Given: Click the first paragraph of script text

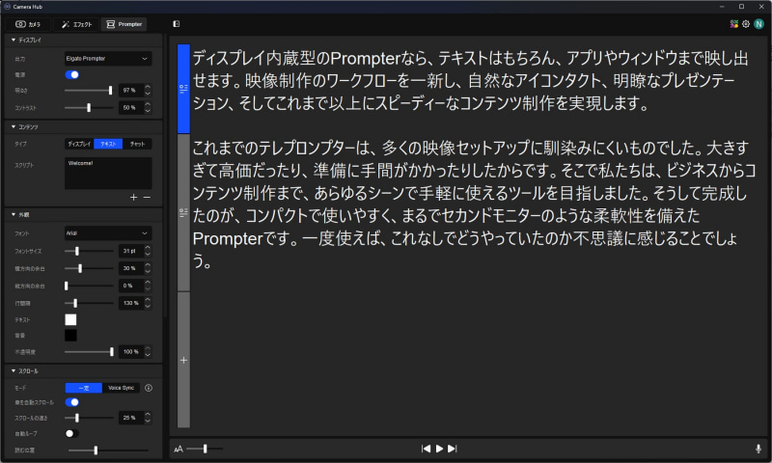Looking at the screenshot, I should 470,81.
